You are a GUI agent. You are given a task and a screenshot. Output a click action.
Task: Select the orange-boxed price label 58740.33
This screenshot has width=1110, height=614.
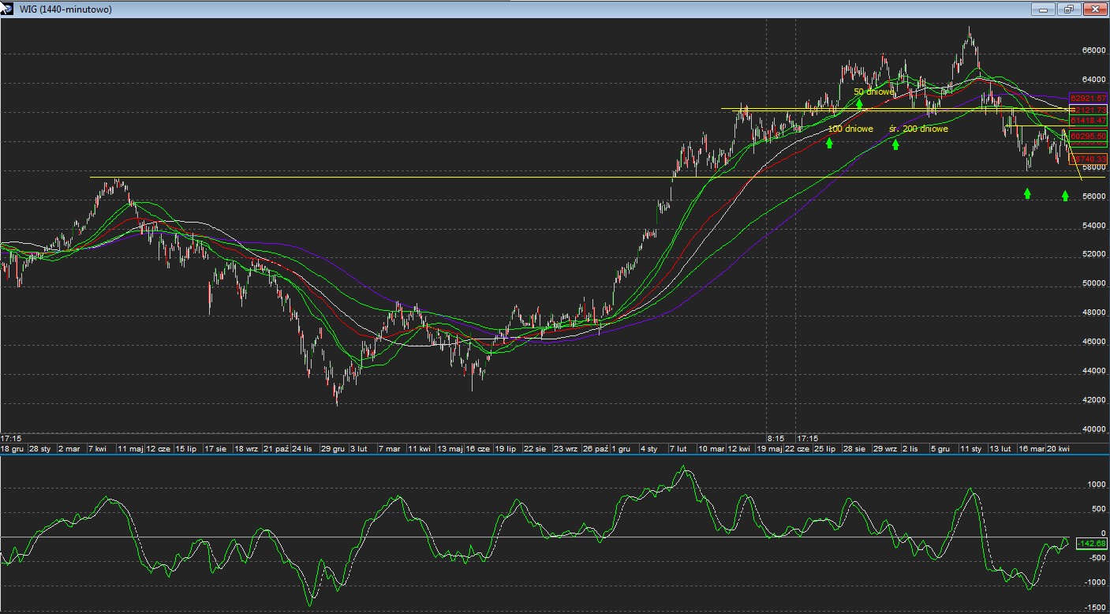pos(1089,159)
